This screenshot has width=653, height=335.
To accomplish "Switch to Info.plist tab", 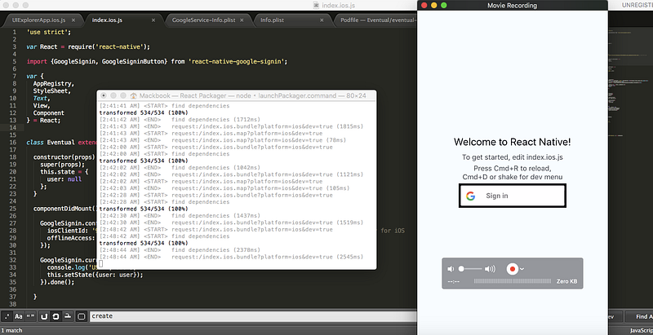I will (273, 20).
